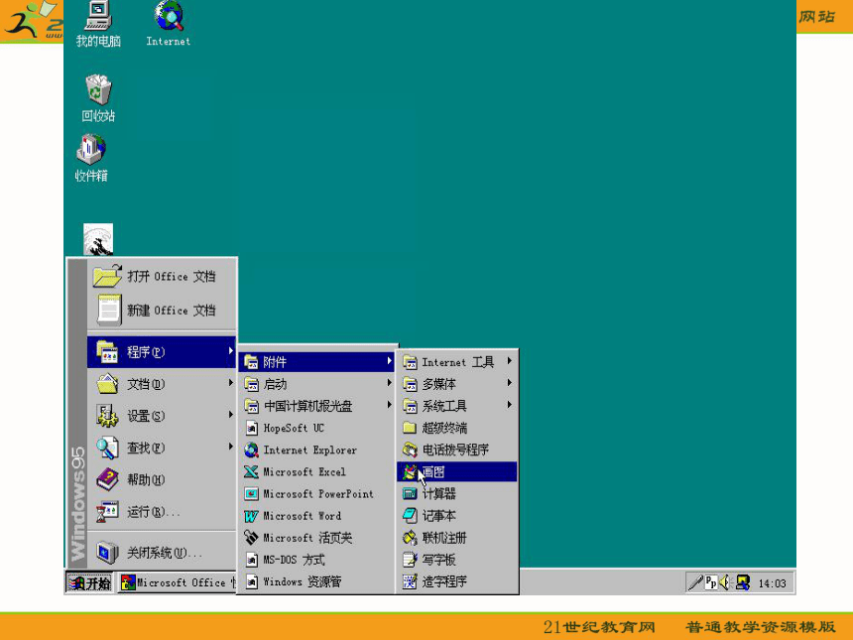This screenshot has width=853, height=640.
Task: Expand the 文档 submenu arrow
Action: [231, 384]
